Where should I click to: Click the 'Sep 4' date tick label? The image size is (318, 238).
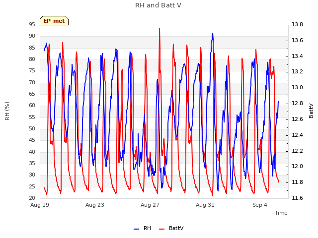point(260,205)
